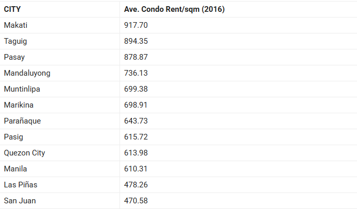Select the Pasig city cell
357x209 pixels.
coord(13,137)
